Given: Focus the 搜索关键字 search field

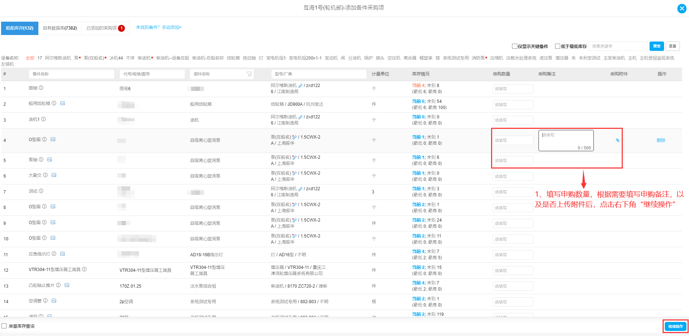Looking at the screenshot, I should point(618,46).
